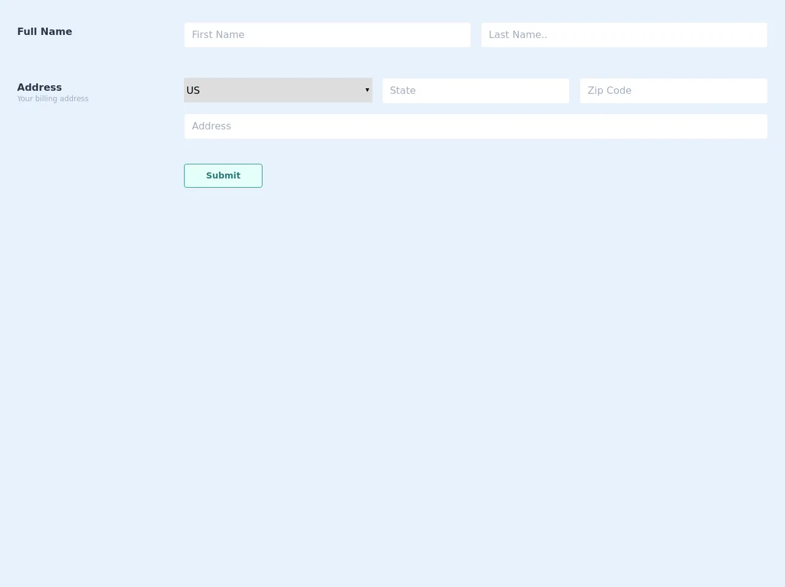Click the First Name input field
785x587 pixels.
327,35
